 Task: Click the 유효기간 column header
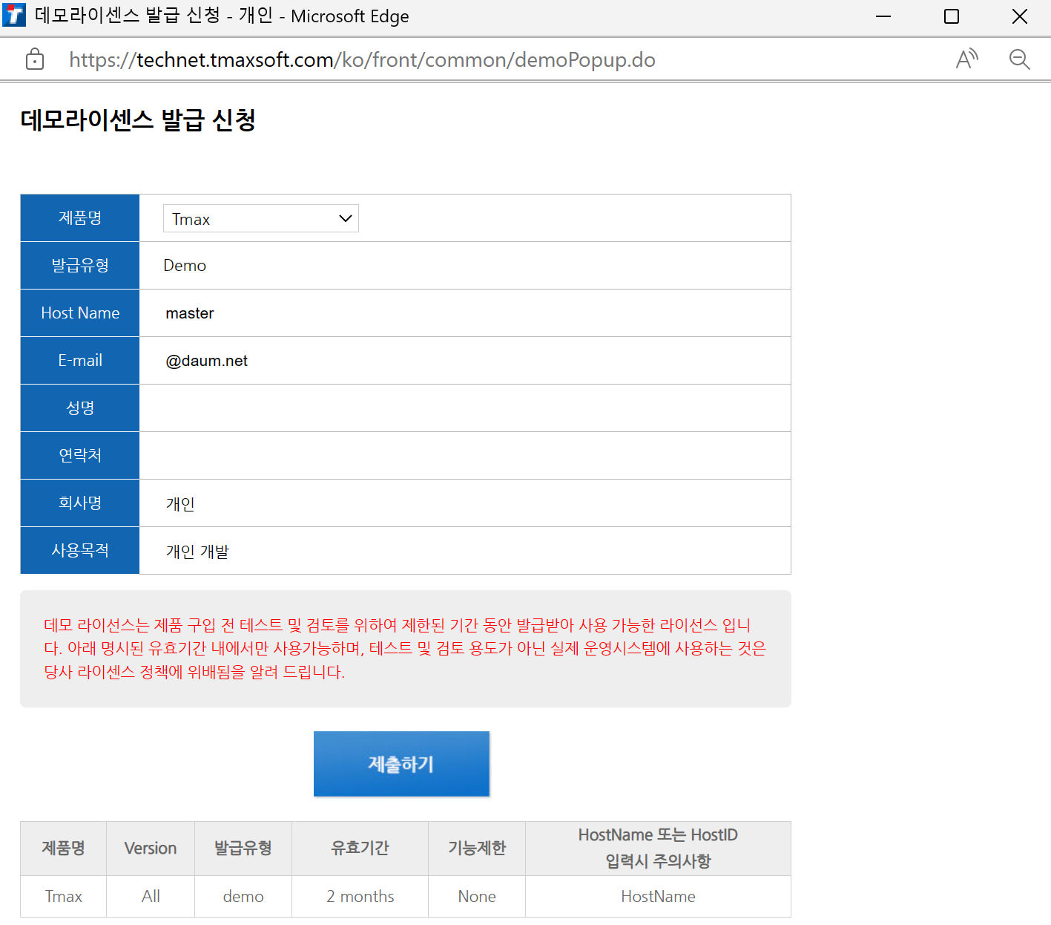[360, 849]
